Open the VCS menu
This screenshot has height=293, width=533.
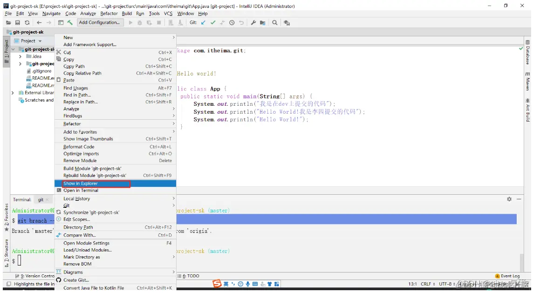coord(168,14)
